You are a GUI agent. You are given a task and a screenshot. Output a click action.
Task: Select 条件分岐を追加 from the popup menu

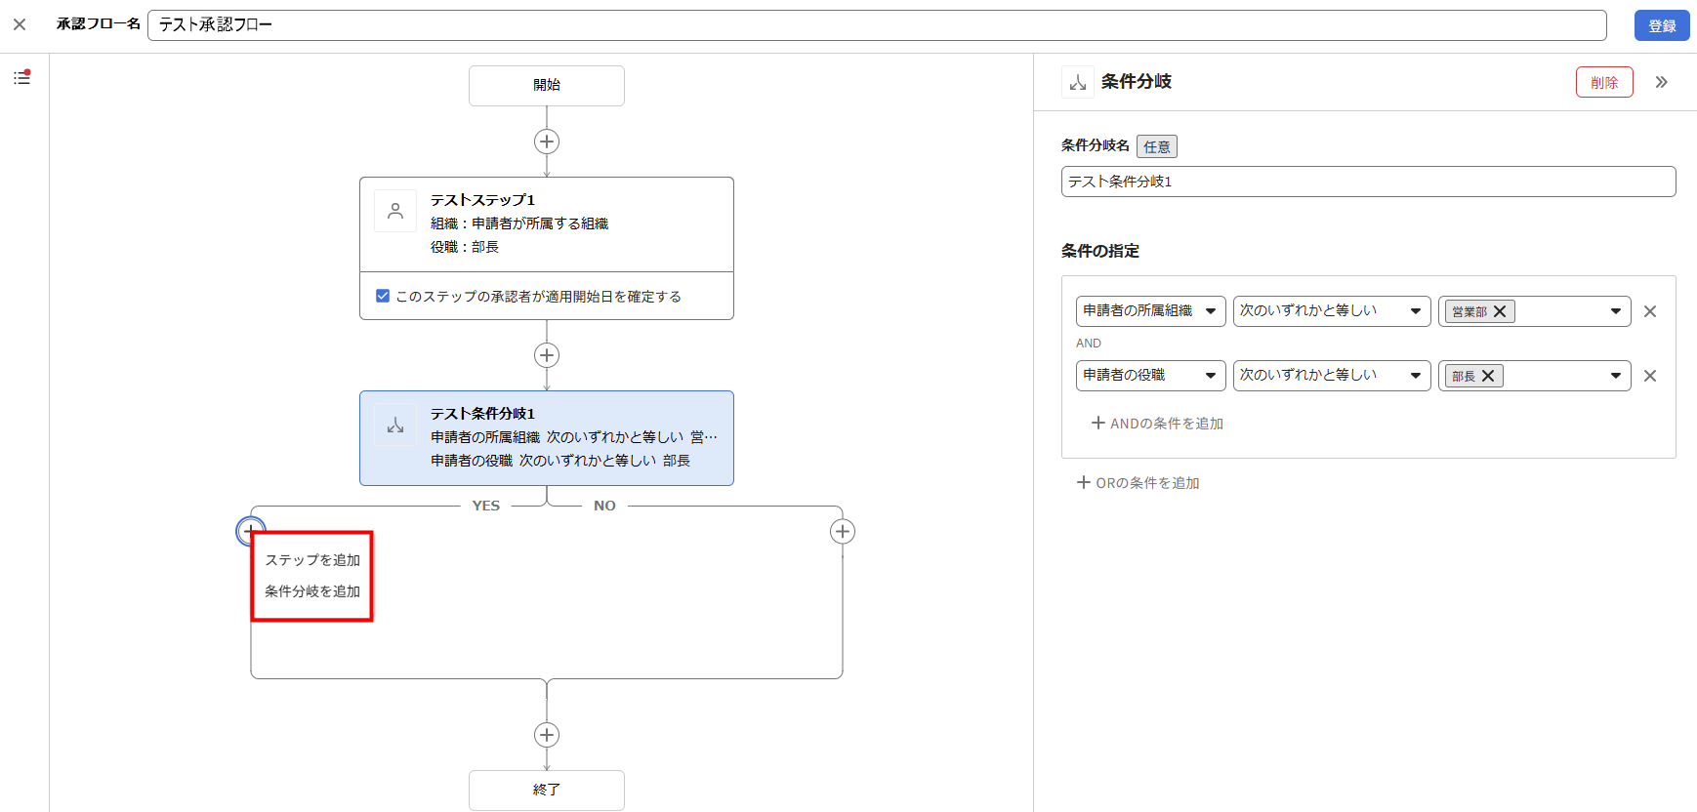(x=312, y=591)
